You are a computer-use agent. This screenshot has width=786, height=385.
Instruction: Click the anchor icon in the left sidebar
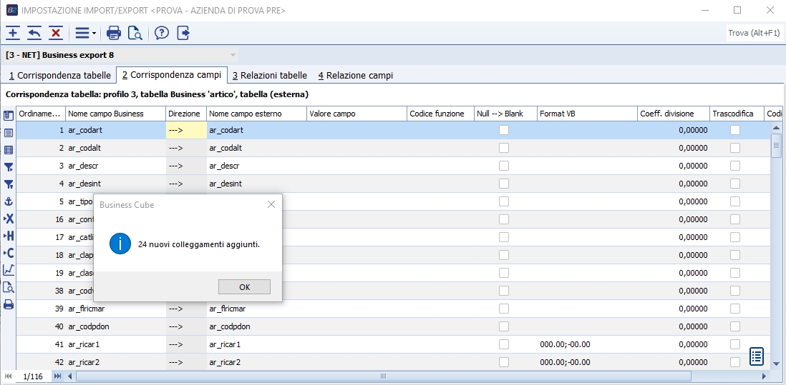pos(9,201)
